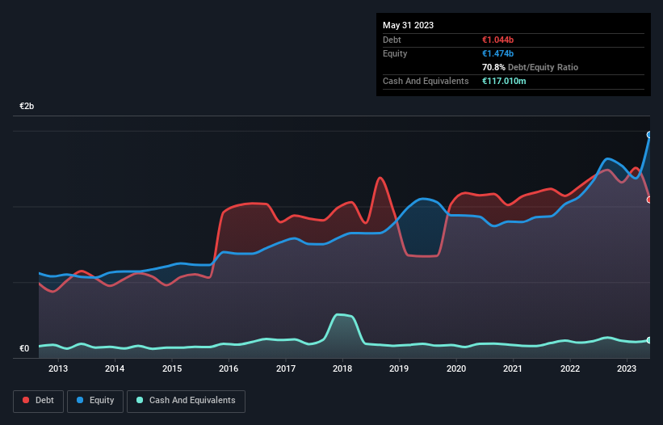Click the 2023 year label on the x-axis
Viewport: 663px width, 425px height.
coord(627,369)
